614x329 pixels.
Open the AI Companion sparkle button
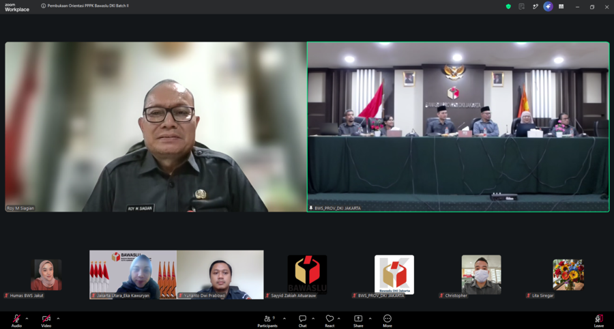coord(549,6)
